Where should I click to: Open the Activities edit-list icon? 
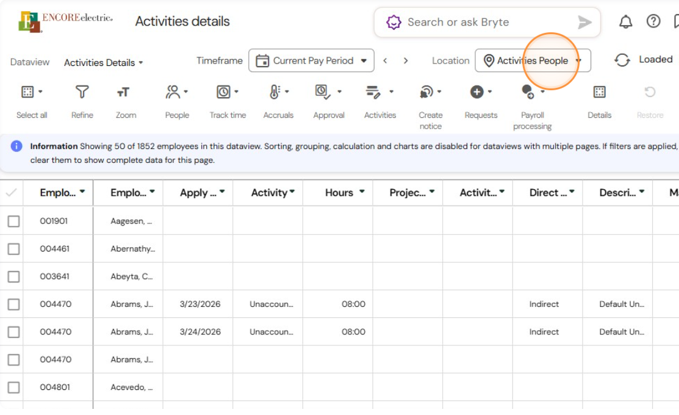click(x=373, y=92)
